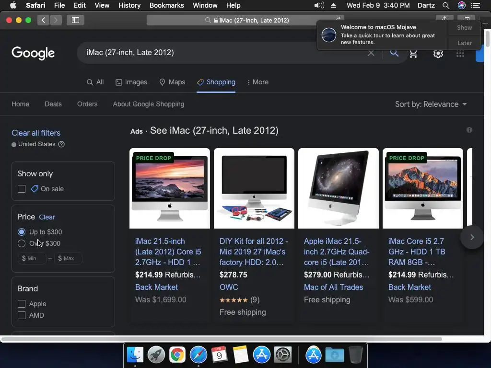Click the blue magnifier search button
This screenshot has height=368, width=491.
tap(394, 53)
